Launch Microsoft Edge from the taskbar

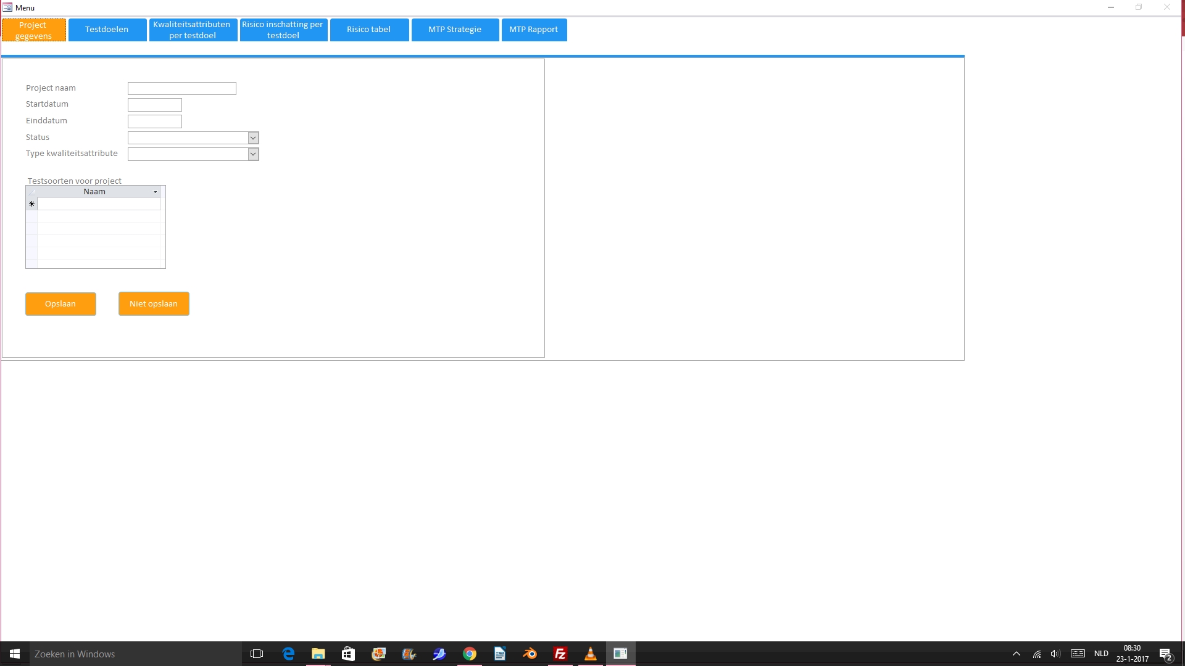click(288, 654)
